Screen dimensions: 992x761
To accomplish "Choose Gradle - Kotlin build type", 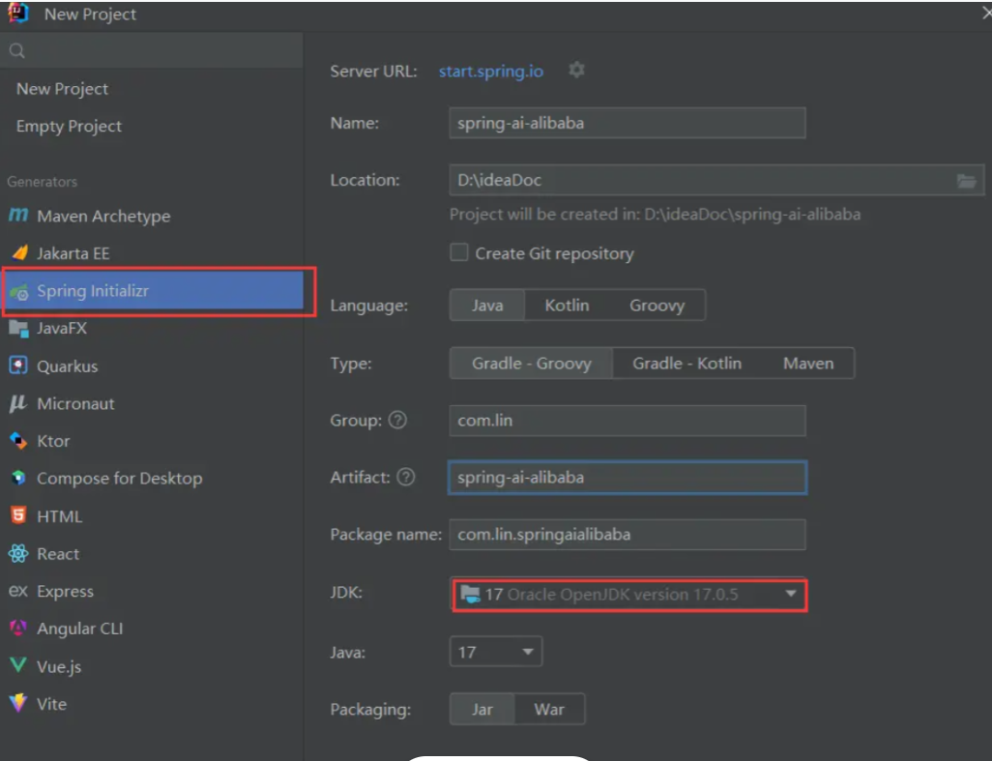I will point(687,364).
